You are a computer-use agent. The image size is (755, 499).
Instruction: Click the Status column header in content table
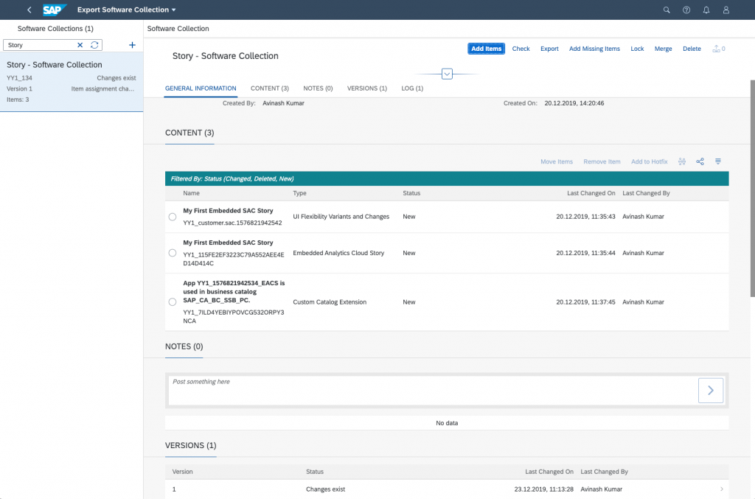tap(411, 193)
